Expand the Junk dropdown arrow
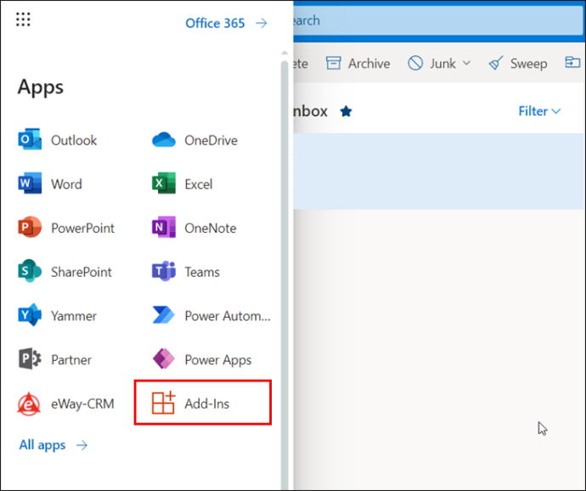This screenshot has height=491, width=586. [x=466, y=63]
